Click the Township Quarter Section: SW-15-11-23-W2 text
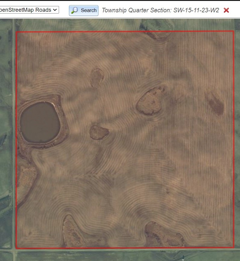Image resolution: width=240 pixels, height=261 pixels. tap(161, 10)
